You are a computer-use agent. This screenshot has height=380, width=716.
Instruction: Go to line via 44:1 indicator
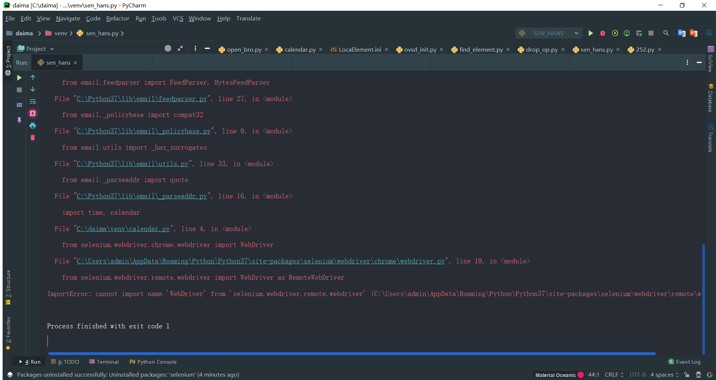pyautogui.click(x=593, y=374)
